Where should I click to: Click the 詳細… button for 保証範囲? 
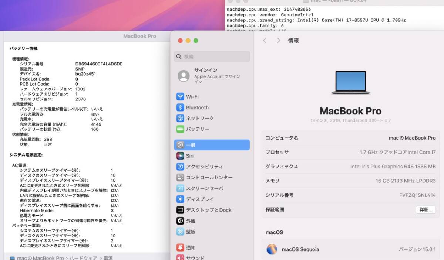pyautogui.click(x=425, y=209)
